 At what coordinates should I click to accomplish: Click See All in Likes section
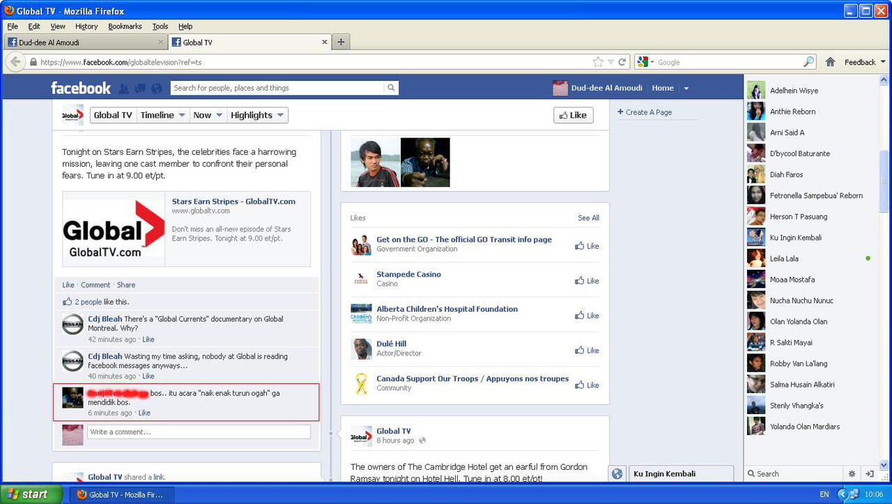tap(588, 218)
